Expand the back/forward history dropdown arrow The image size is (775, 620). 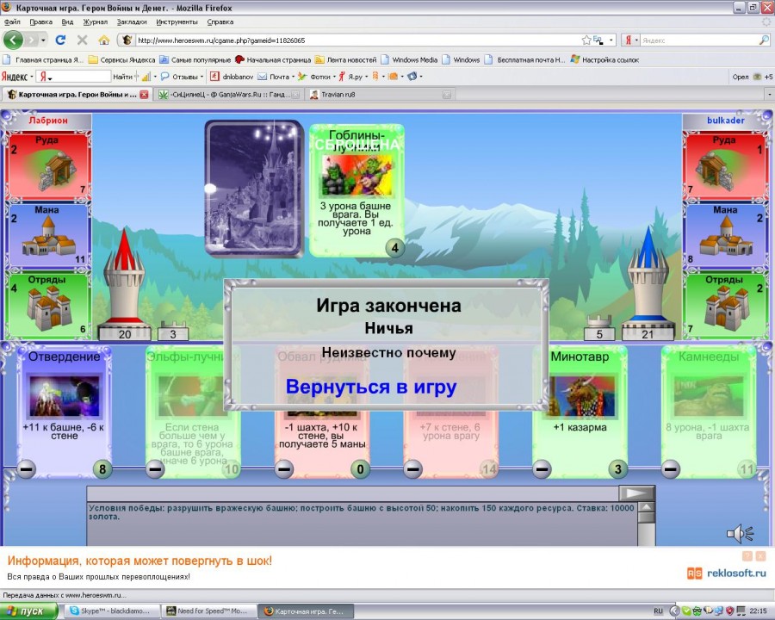[44, 40]
